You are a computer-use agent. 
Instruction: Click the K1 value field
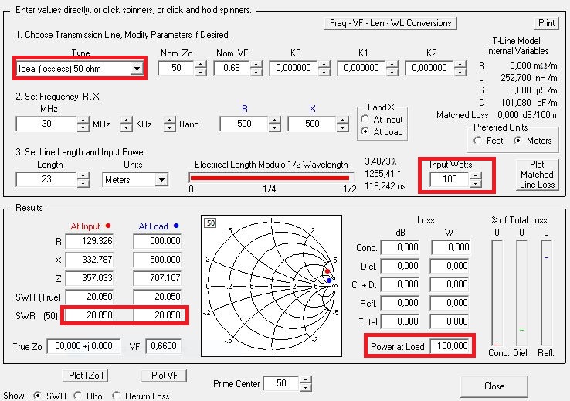(x=361, y=68)
